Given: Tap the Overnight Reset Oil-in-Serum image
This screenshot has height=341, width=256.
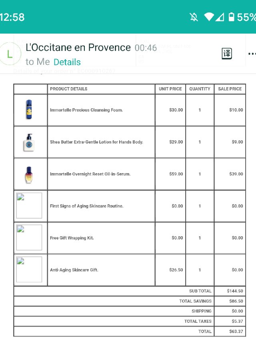Looking at the screenshot, I should [x=29, y=174].
